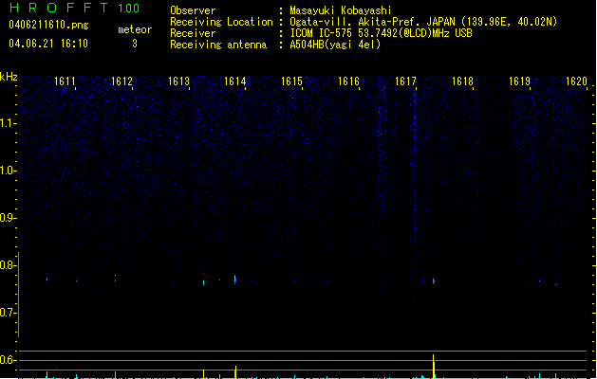597x379 pixels.
Task: Select the ICOM IC-575 53.7492 MHz USB text
Action: coord(382,33)
